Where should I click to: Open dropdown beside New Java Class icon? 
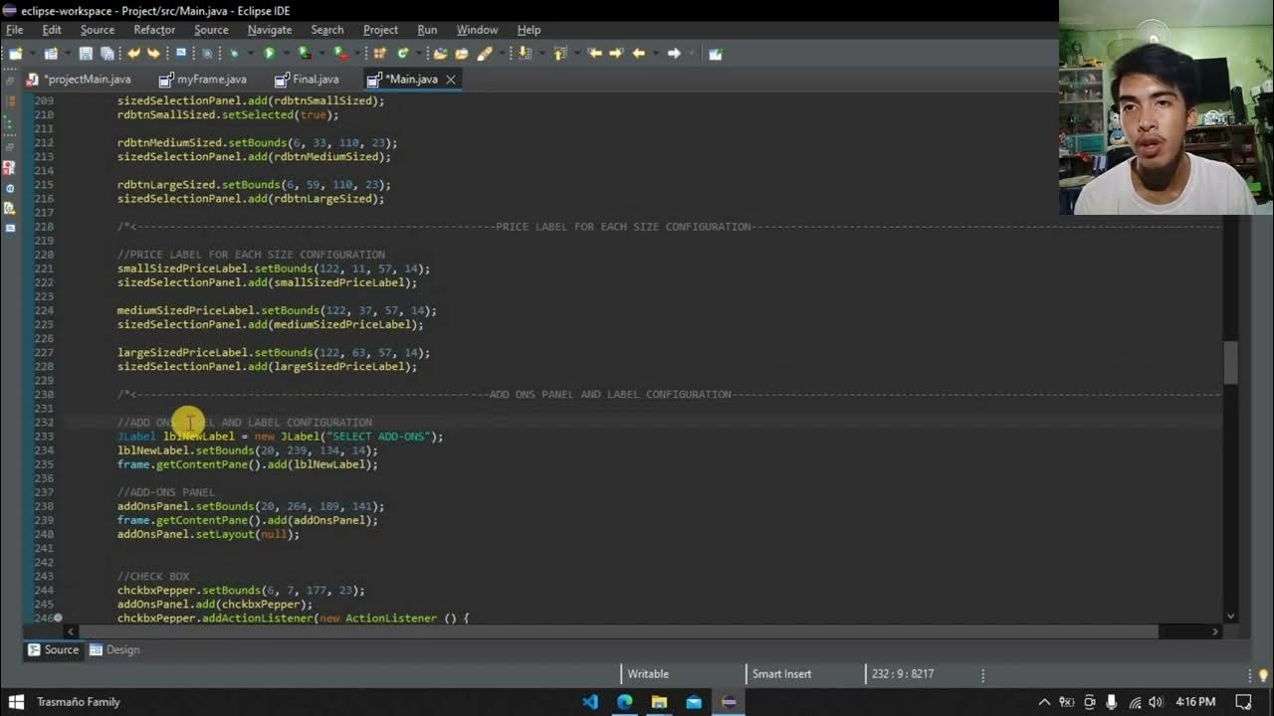[419, 54]
